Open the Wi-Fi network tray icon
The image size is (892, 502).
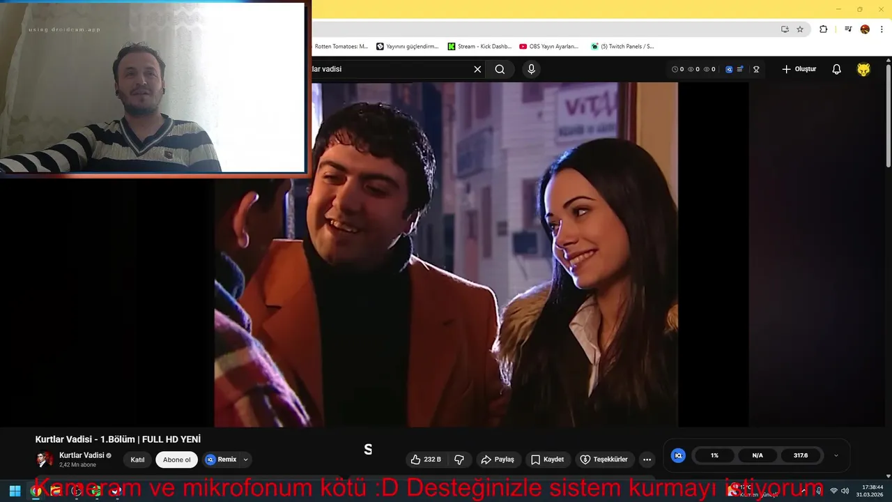833,491
